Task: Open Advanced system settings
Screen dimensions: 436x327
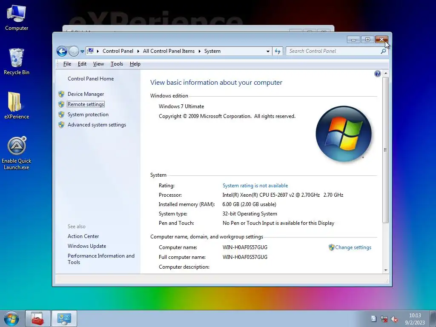Action: (x=97, y=125)
